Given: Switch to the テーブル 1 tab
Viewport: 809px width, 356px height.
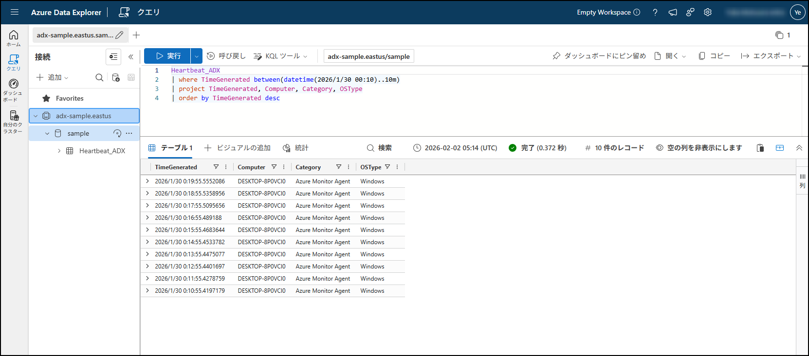Looking at the screenshot, I should [170, 148].
